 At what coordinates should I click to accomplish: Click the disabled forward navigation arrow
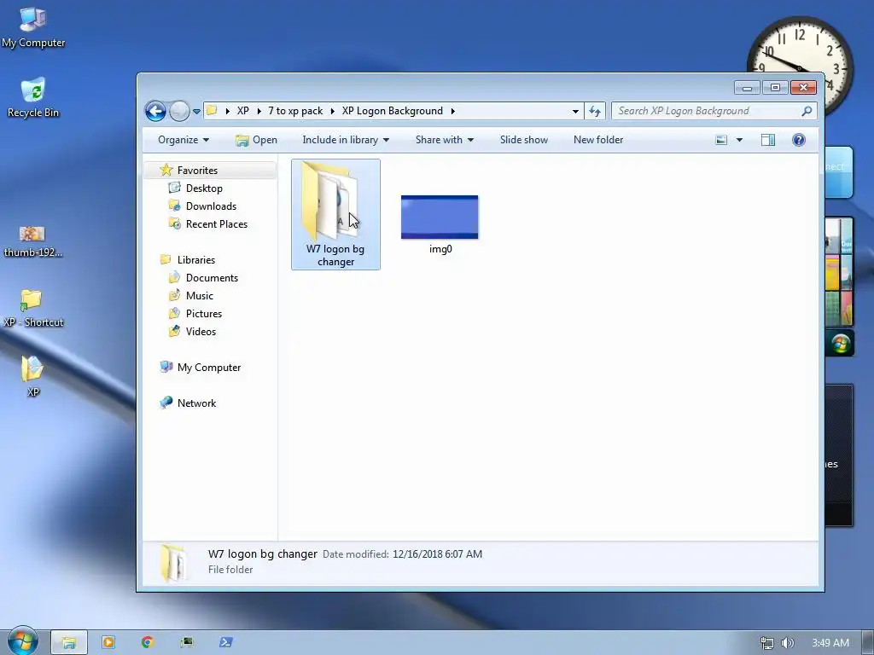[179, 112]
